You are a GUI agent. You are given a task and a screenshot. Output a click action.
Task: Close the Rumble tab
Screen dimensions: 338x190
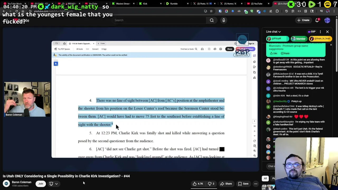click(188, 4)
